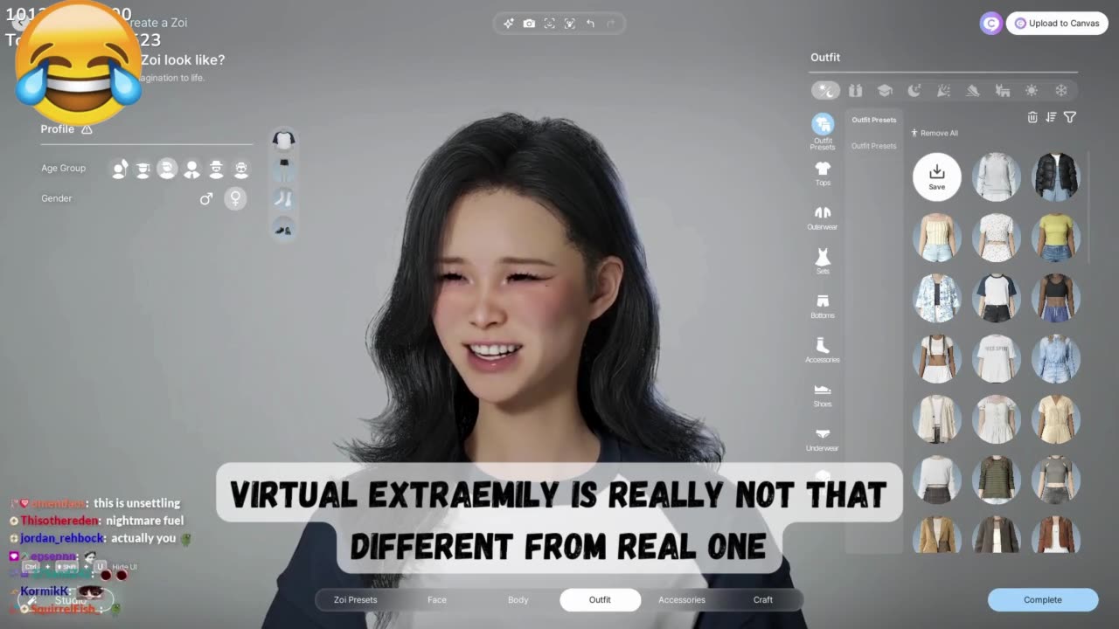Screen dimensions: 1119x629
Task: Select the swimwear outfit category icon
Action: pyautogui.click(x=1003, y=90)
